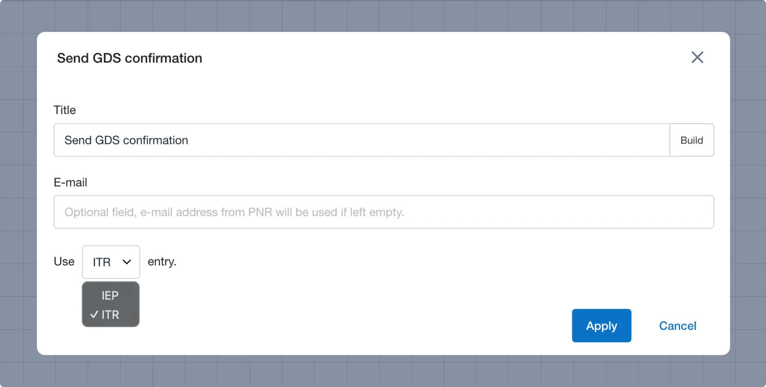Click into the optional E-mail field
Screen dimensions: 766x387
pos(384,212)
